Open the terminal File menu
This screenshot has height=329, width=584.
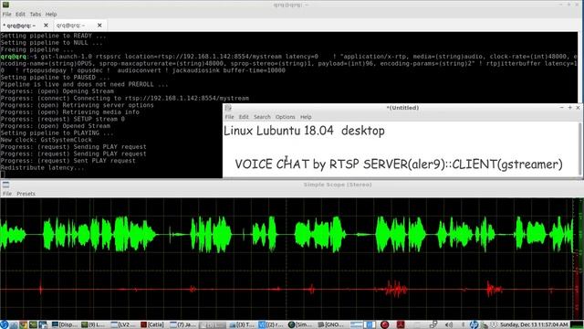pos(7,15)
